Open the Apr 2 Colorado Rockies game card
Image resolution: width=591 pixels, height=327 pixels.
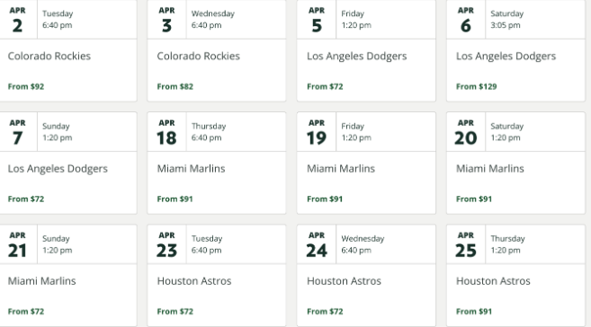[x=68, y=50]
